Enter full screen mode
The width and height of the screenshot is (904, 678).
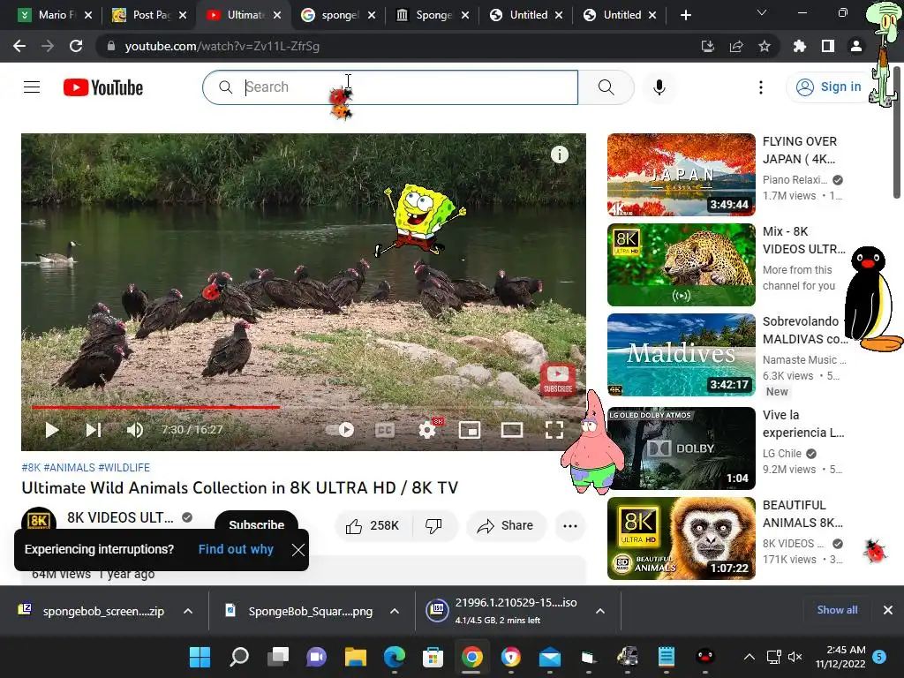click(x=554, y=430)
